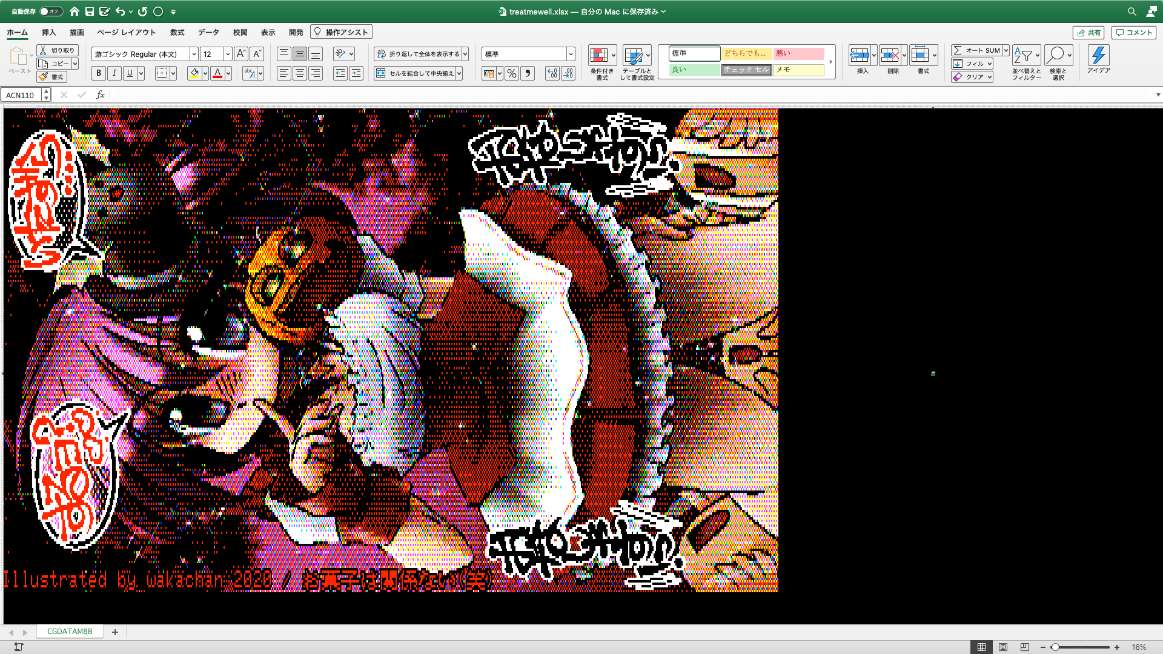The height and width of the screenshot is (654, 1163).
Task: Open the font size dropdown
Action: (228, 54)
